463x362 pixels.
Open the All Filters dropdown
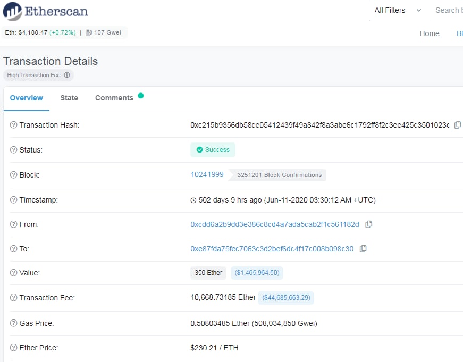click(399, 10)
